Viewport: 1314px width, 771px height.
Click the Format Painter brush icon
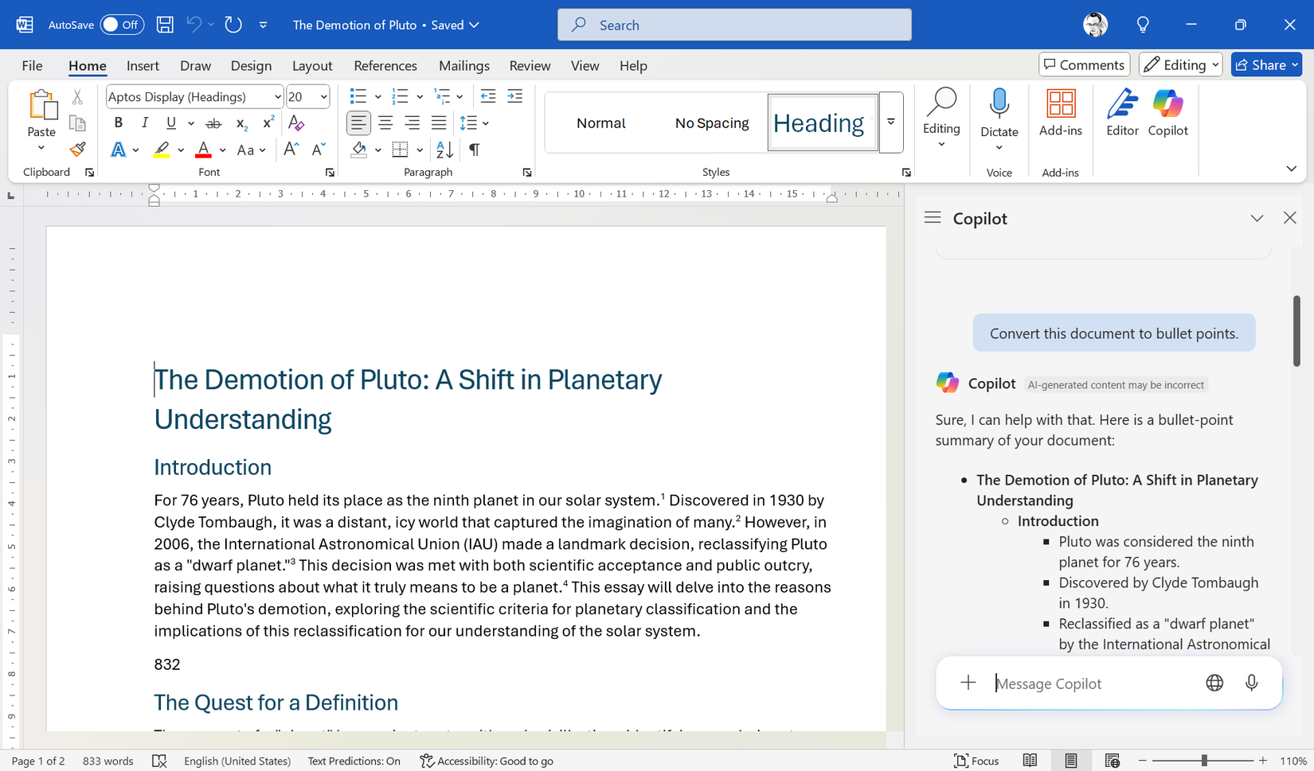[x=77, y=150]
